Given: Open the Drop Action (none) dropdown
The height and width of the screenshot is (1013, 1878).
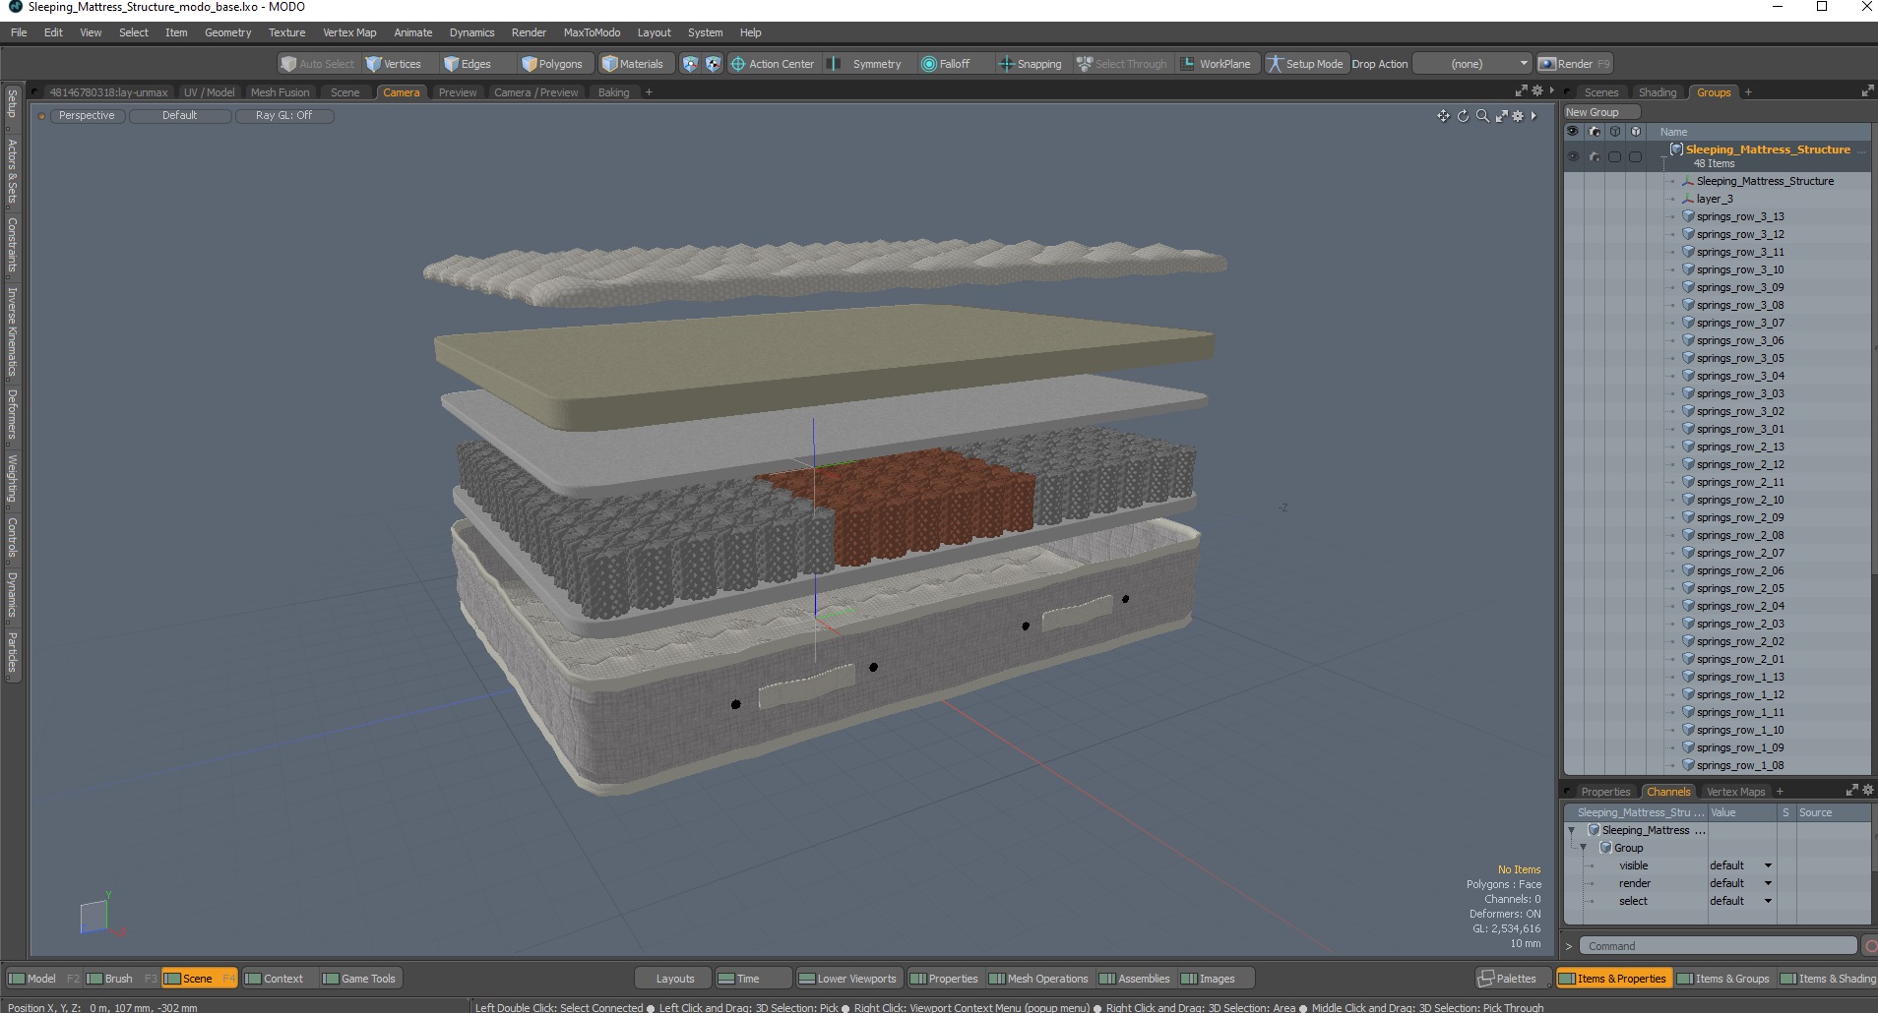Looking at the screenshot, I should 1473,64.
